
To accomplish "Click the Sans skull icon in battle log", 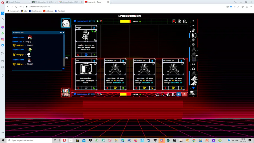I will (x=192, y=93).
